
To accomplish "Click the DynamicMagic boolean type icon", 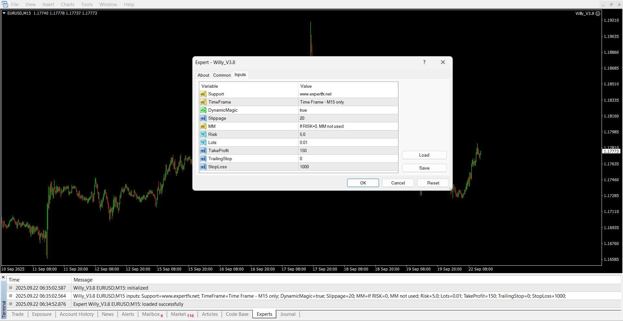I will (x=203, y=110).
